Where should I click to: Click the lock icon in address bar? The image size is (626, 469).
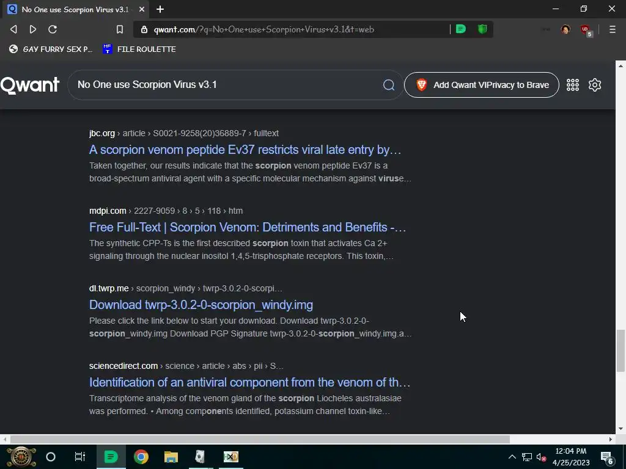coord(144,29)
